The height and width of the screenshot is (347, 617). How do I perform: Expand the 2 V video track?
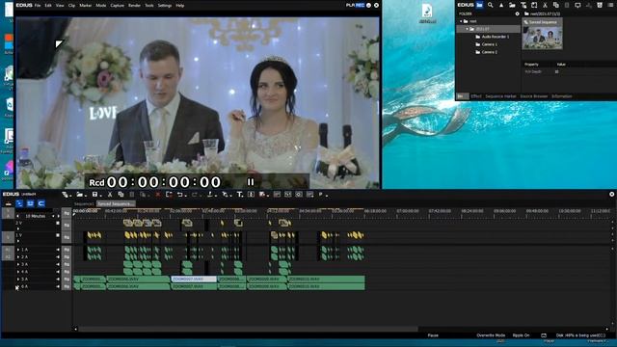pyautogui.click(x=18, y=228)
